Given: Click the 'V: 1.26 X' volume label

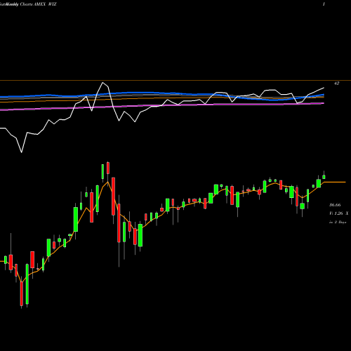Looking at the screenshot, I should (338, 213).
